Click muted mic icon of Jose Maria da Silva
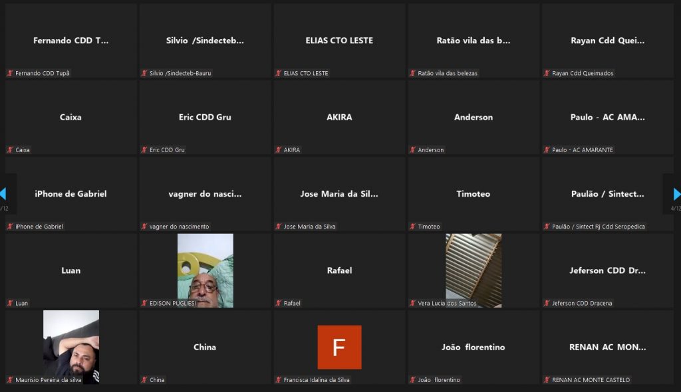Image resolution: width=681 pixels, height=392 pixels. pyautogui.click(x=279, y=226)
